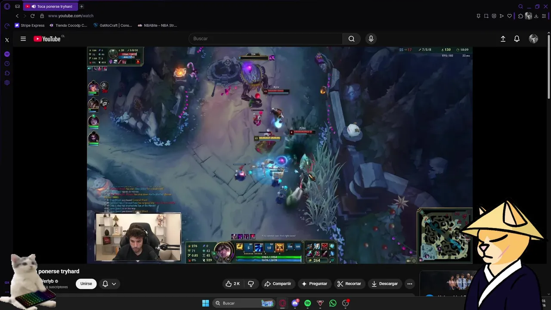This screenshot has width=551, height=310.
Task: Take a snapshot with capture tool
Action: point(486,16)
